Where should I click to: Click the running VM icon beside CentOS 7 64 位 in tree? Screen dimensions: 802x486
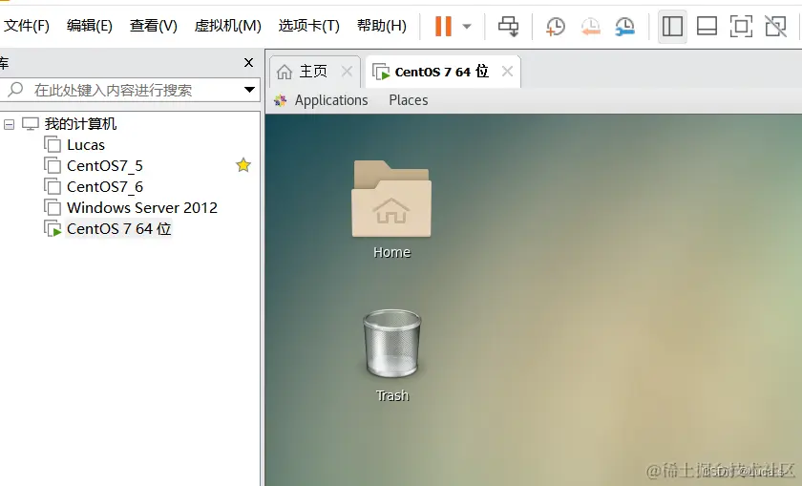tap(53, 228)
